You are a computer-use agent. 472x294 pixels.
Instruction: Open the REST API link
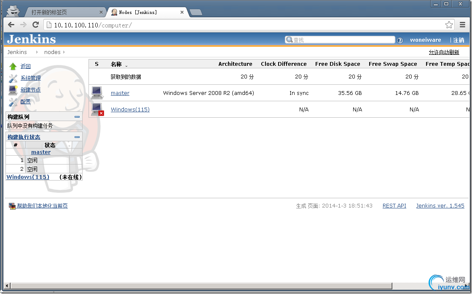point(394,206)
